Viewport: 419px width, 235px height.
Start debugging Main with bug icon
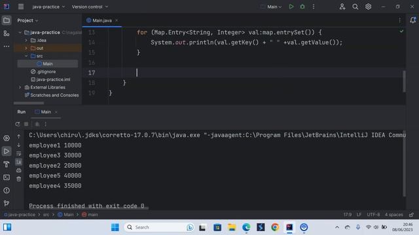click(302, 7)
